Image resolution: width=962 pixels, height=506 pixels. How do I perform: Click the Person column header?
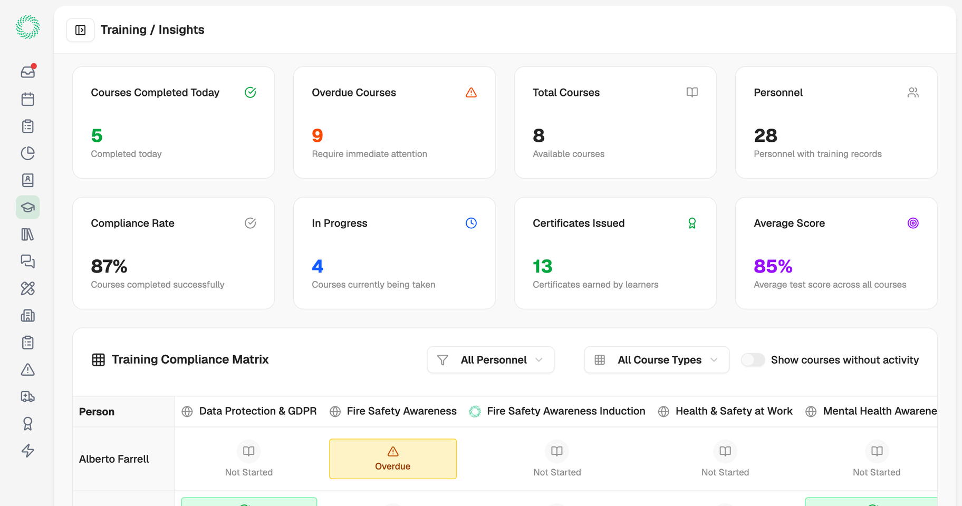click(x=97, y=412)
